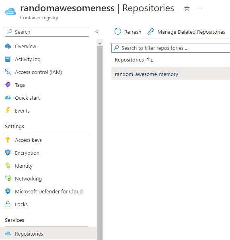Click the sidebar scrollbar up arrow
The height and width of the screenshot is (240, 230).
click(x=100, y=43)
